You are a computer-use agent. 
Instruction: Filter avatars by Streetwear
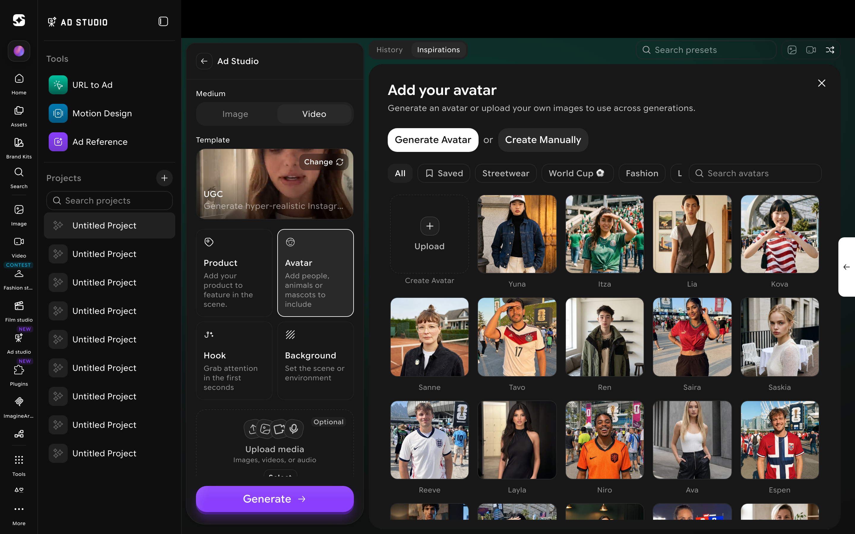click(506, 174)
